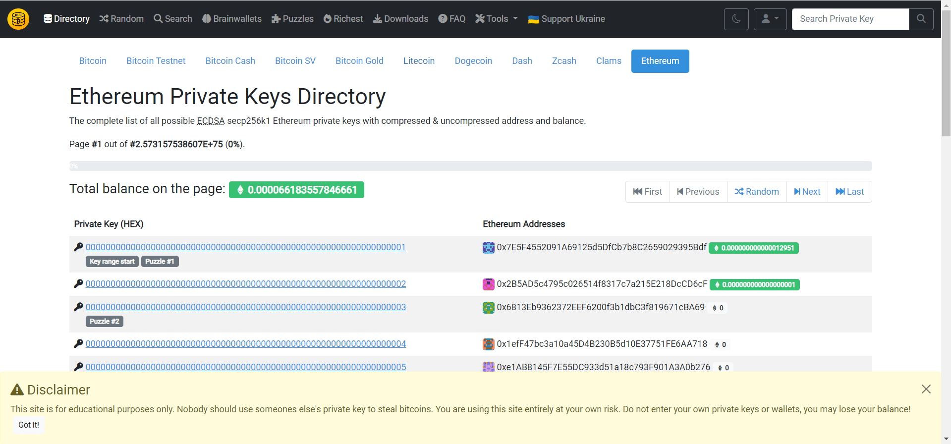This screenshot has width=951, height=444.
Task: Click the Puzzle #1 tag badge
Action: click(x=160, y=262)
